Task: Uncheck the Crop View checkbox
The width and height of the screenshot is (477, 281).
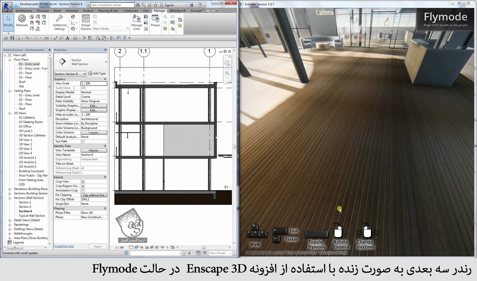Action: pyautogui.click(x=83, y=182)
